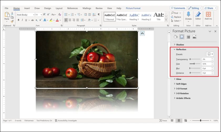Open the Layout ribbon tab
Viewport: 221px width, 132px height.
[59, 8]
